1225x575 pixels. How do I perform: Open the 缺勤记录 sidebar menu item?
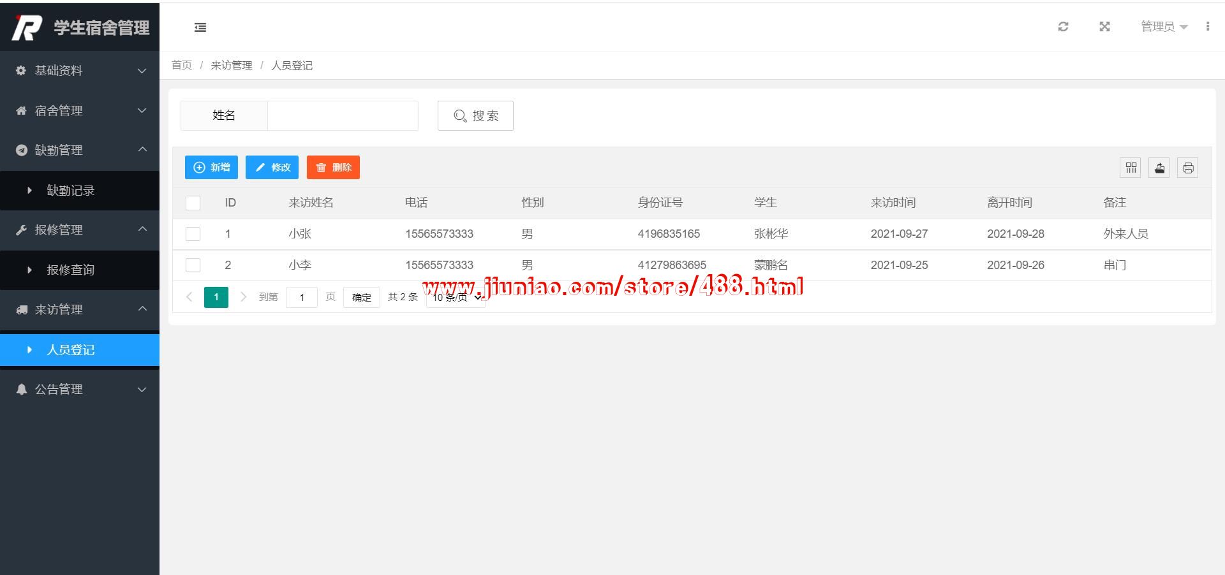71,191
